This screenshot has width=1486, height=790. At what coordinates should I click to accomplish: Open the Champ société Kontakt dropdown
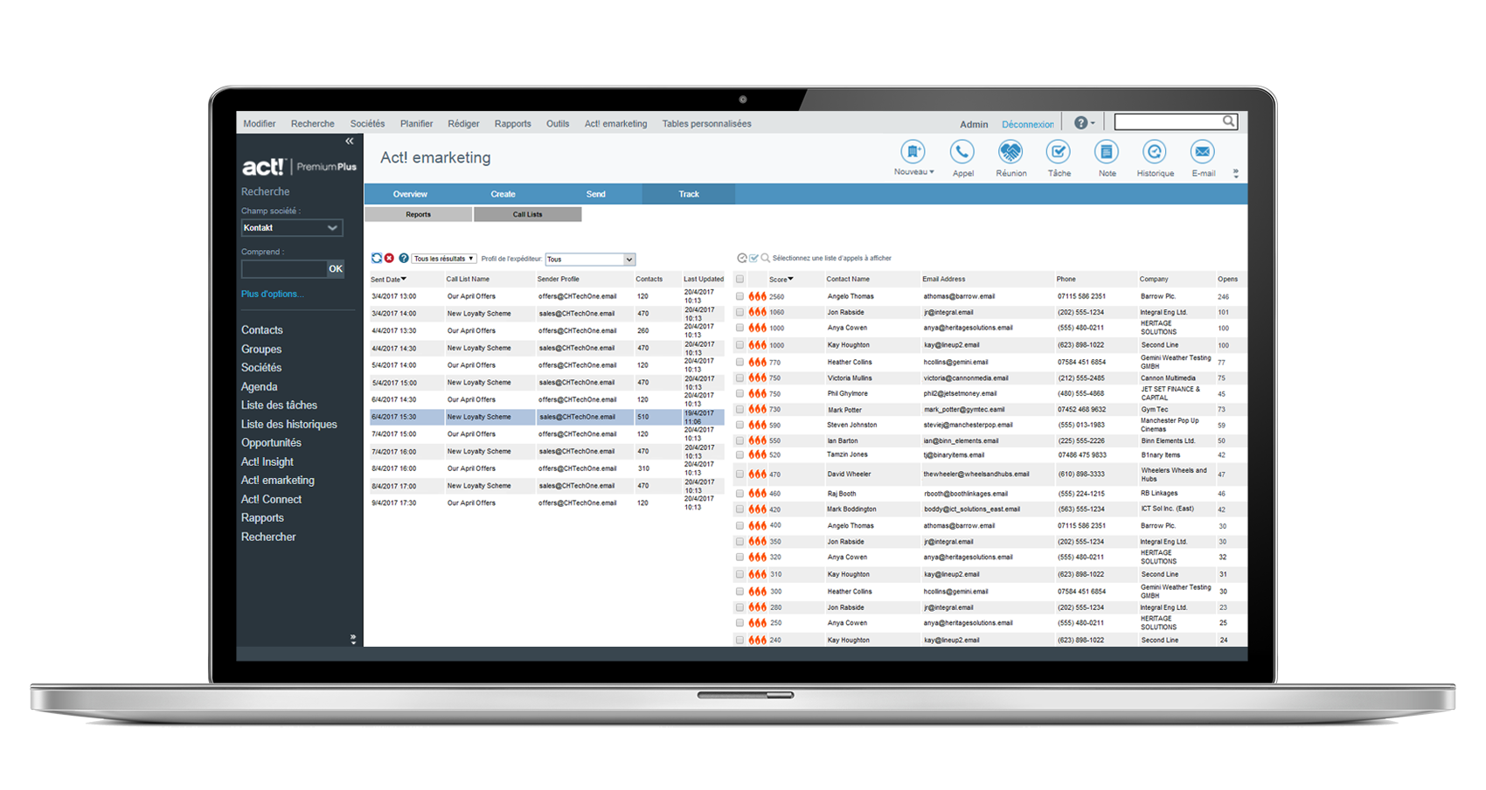pos(292,228)
